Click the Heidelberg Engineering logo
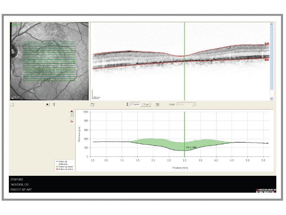This screenshot has width=286, height=215. coord(266,191)
